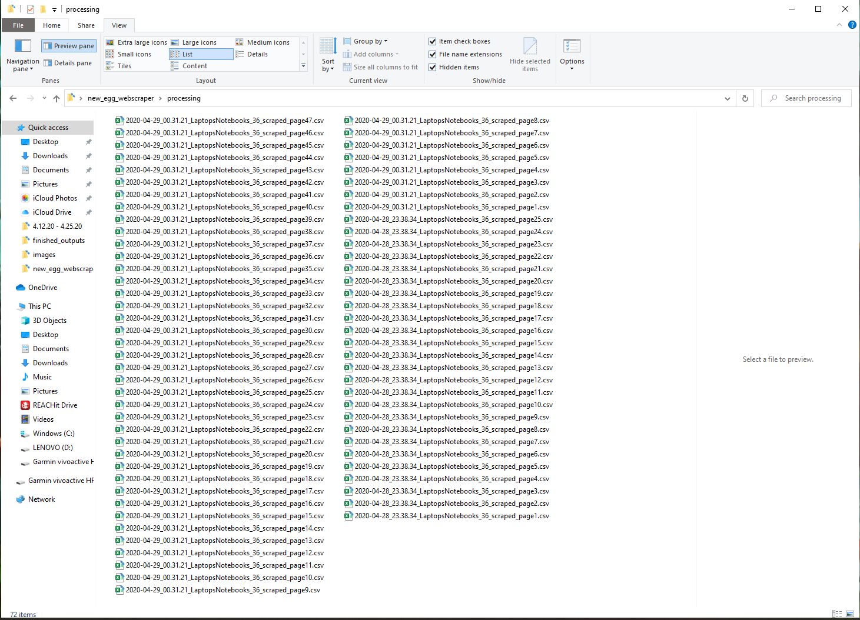Open Windows Help question mark
Image resolution: width=860 pixels, height=620 pixels.
click(852, 25)
